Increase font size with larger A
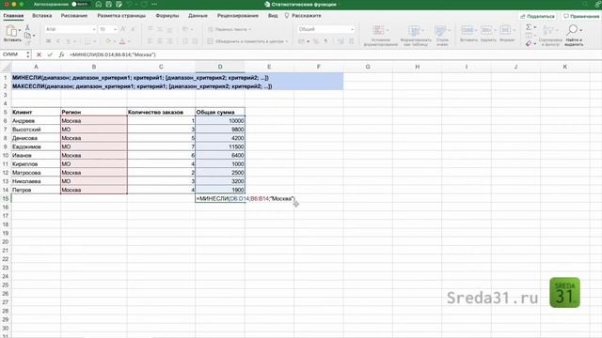 pyautogui.click(x=123, y=29)
